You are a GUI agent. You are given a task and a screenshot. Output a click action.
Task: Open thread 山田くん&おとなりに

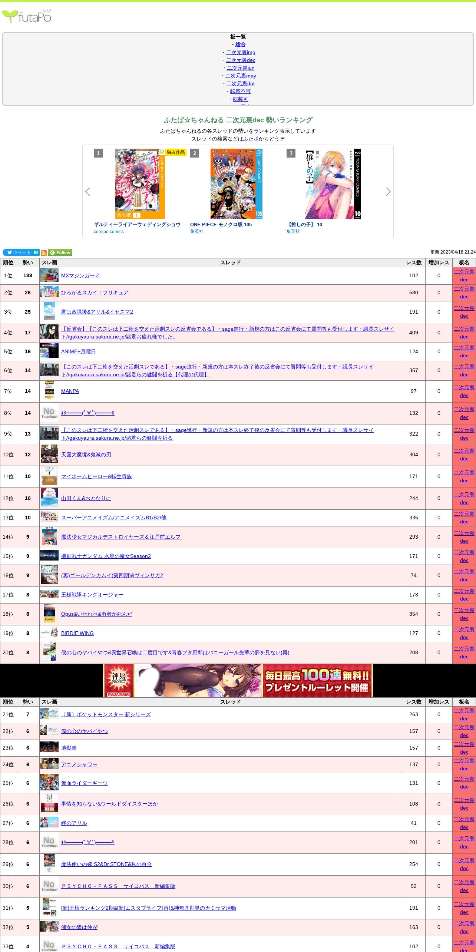point(86,498)
